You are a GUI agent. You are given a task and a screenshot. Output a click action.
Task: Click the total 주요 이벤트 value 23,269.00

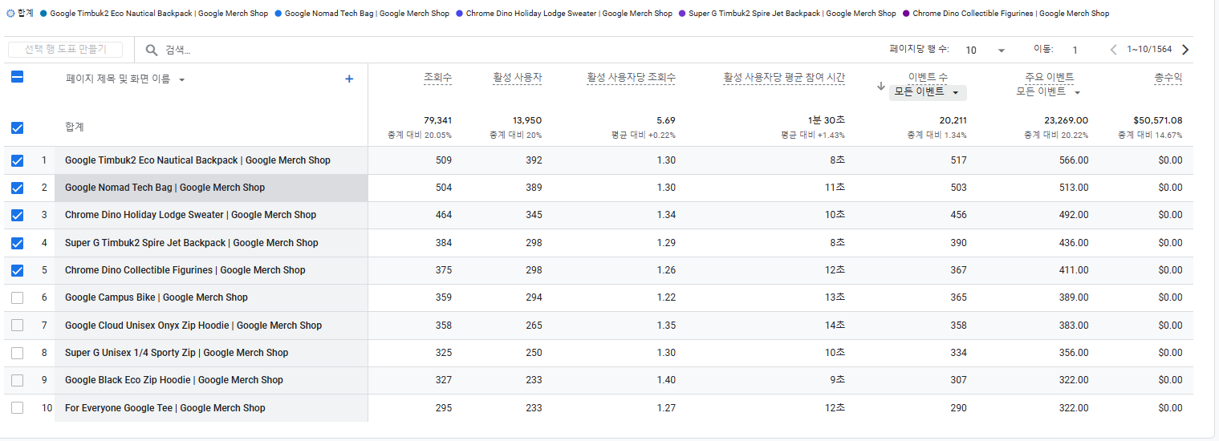pyautogui.click(x=1066, y=120)
